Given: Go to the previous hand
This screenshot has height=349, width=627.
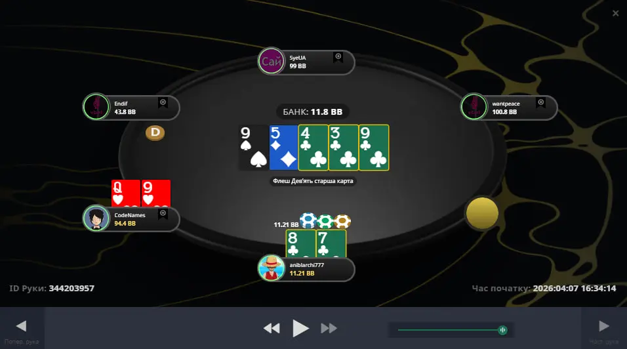Looking at the screenshot, I should (22, 326).
